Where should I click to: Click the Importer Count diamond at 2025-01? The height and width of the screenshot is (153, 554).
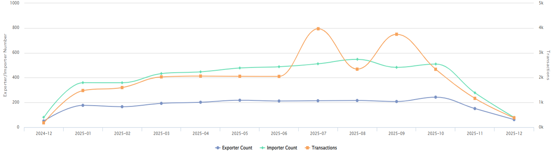click(83, 83)
